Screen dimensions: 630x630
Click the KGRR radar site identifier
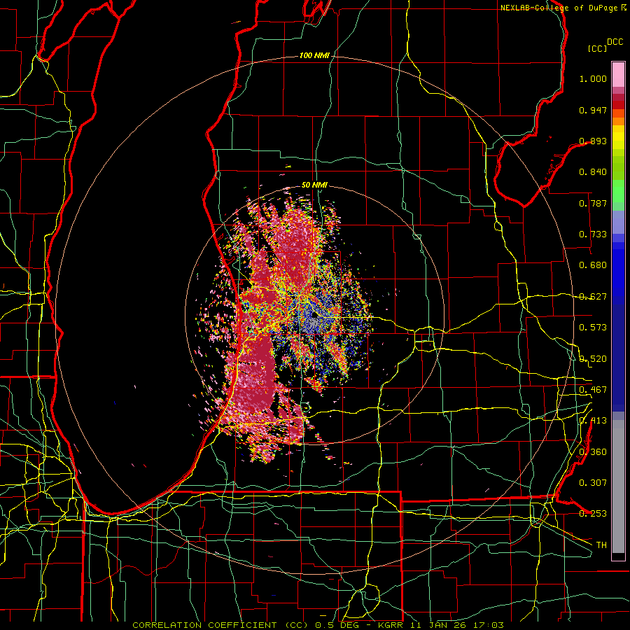(390, 625)
